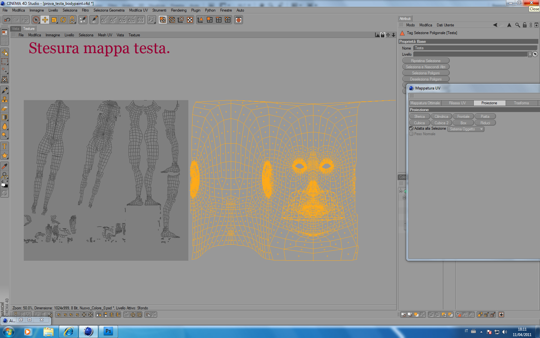Select the Magnify zoom tool
This screenshot has width=540, height=338.
point(4,135)
